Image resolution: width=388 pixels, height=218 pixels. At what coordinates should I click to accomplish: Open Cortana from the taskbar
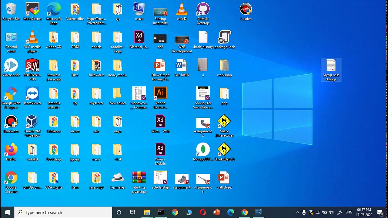coord(119,212)
